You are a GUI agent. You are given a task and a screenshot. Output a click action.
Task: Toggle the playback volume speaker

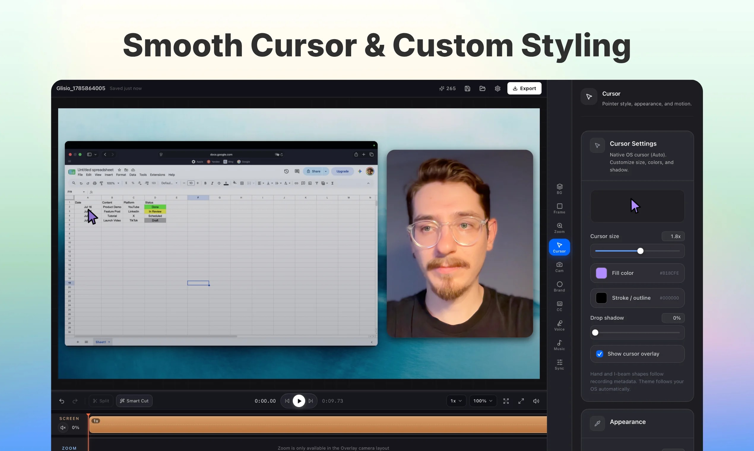[x=536, y=401]
